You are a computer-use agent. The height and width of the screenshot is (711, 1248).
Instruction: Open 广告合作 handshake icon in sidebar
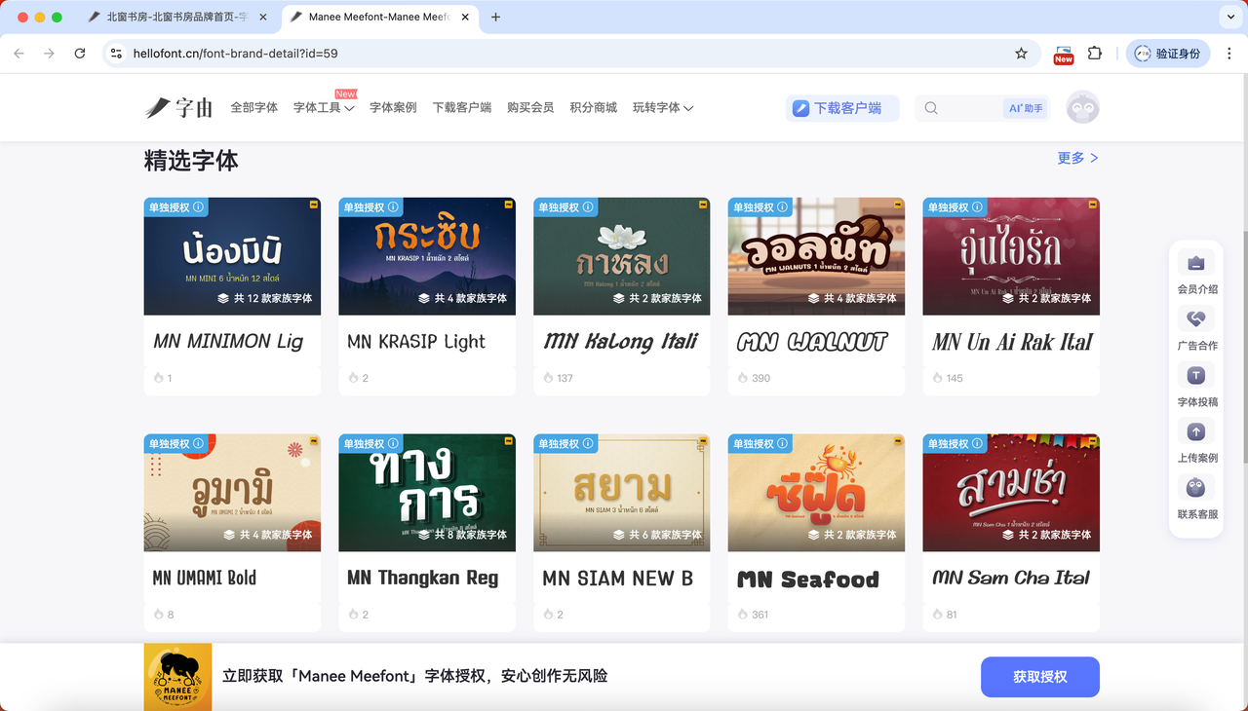coord(1196,319)
